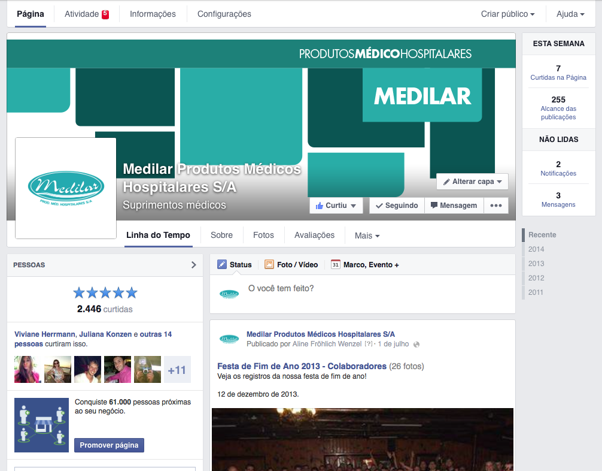Screen dimensions: 602x471
Task: Open the fifth liker's profile photo
Action: (x=147, y=369)
